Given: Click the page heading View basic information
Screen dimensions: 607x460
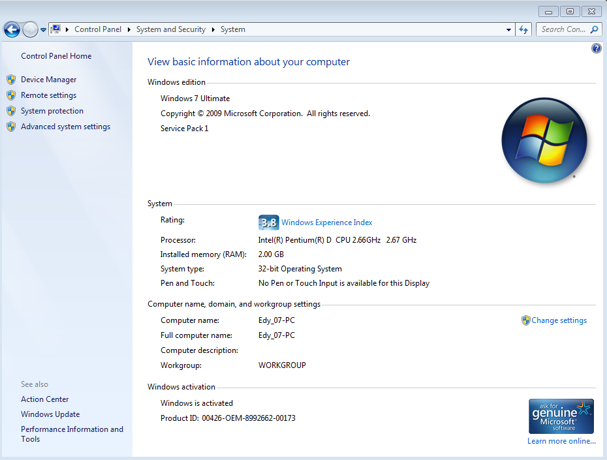Looking at the screenshot, I should click(249, 62).
